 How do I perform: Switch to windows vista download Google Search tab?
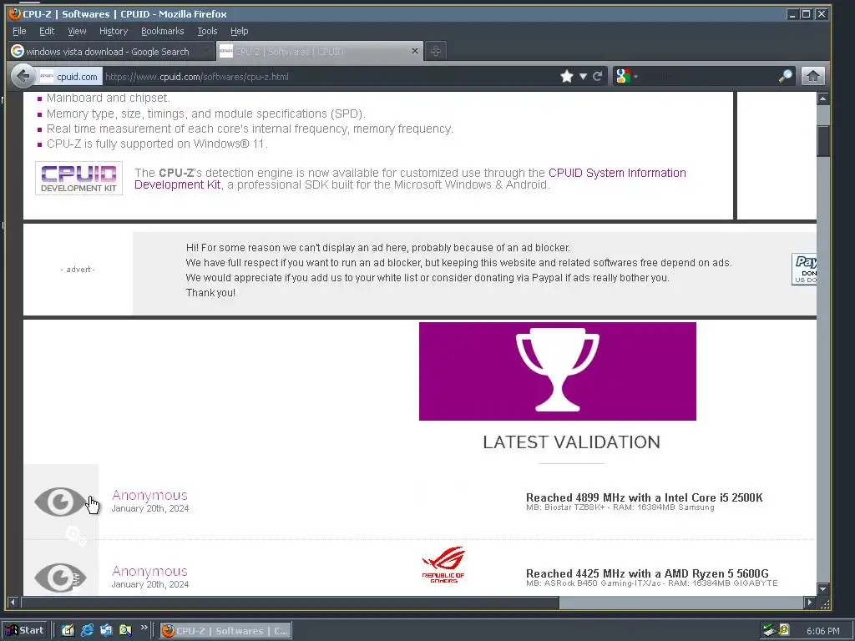[111, 51]
